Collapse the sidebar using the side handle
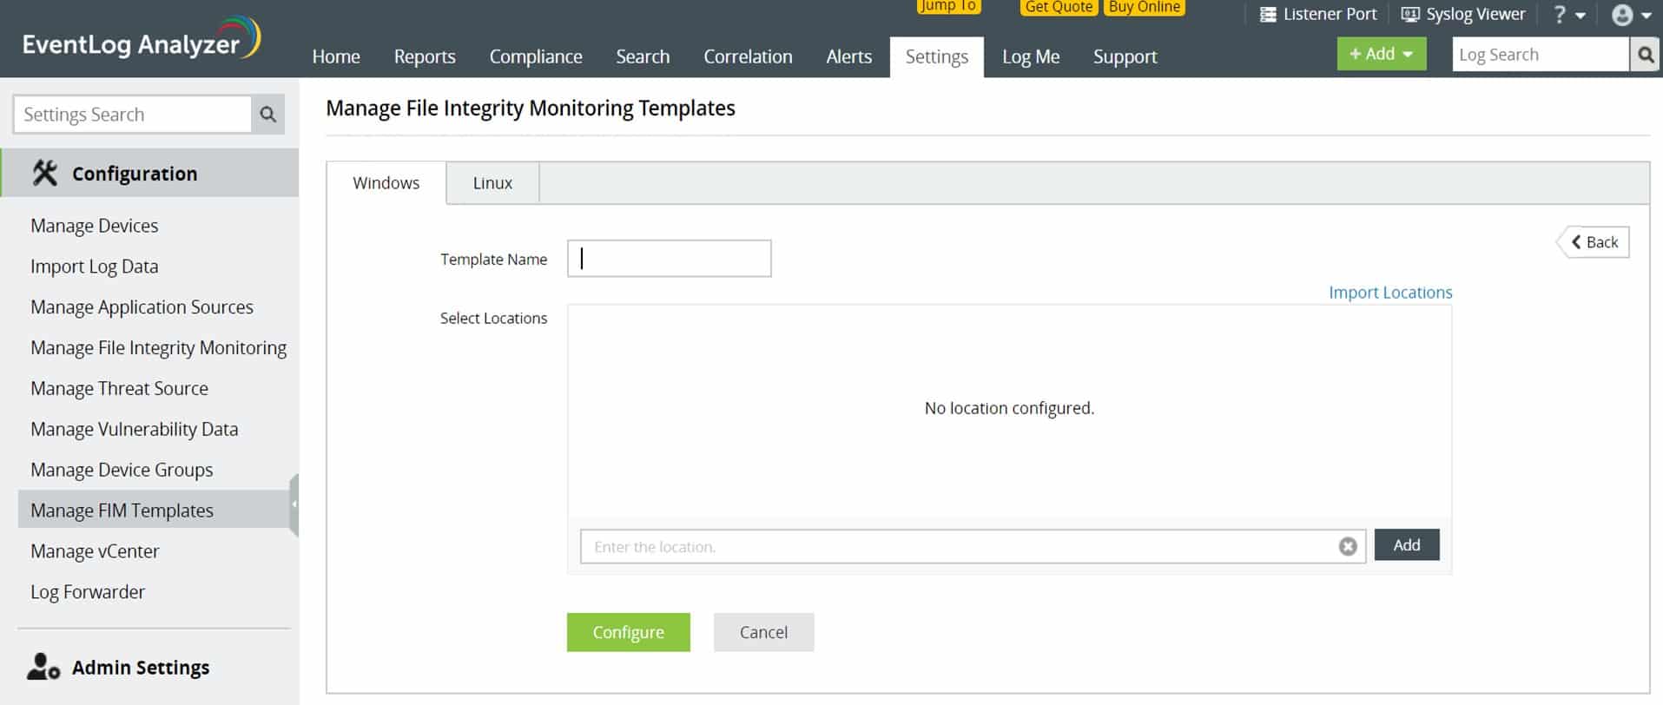 click(x=294, y=504)
